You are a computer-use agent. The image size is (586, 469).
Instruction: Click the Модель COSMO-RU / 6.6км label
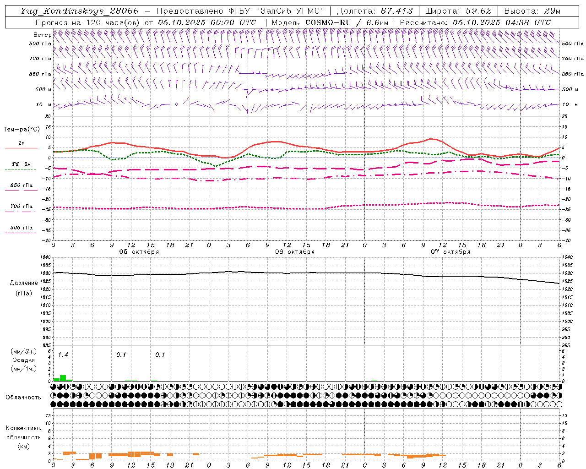(330, 22)
